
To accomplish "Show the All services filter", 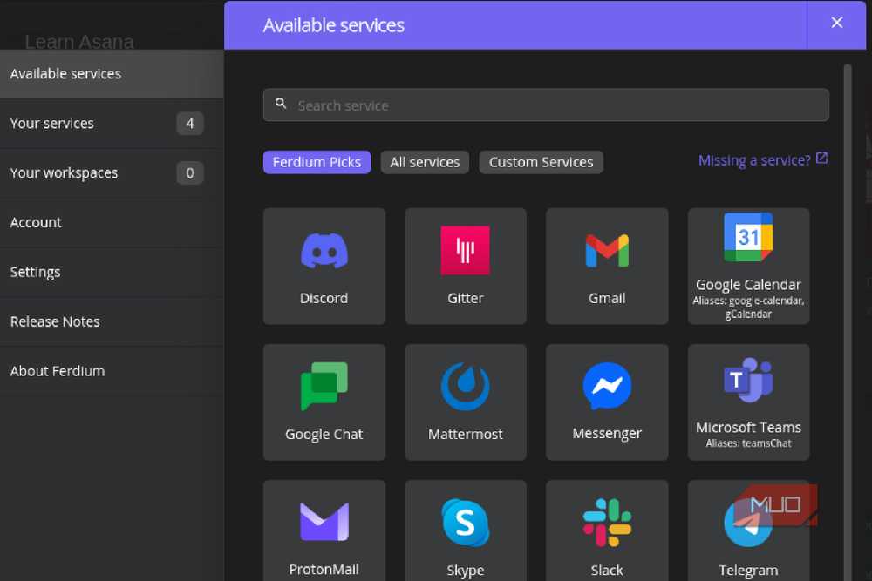I will pos(425,162).
